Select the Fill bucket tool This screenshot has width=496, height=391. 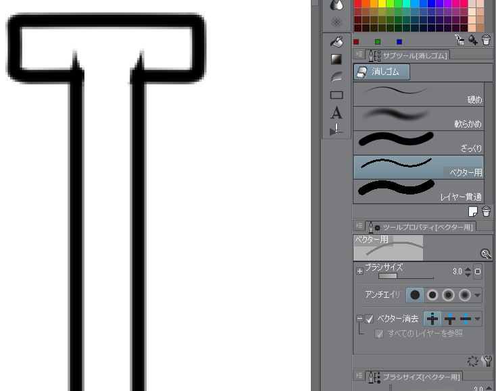(x=337, y=42)
